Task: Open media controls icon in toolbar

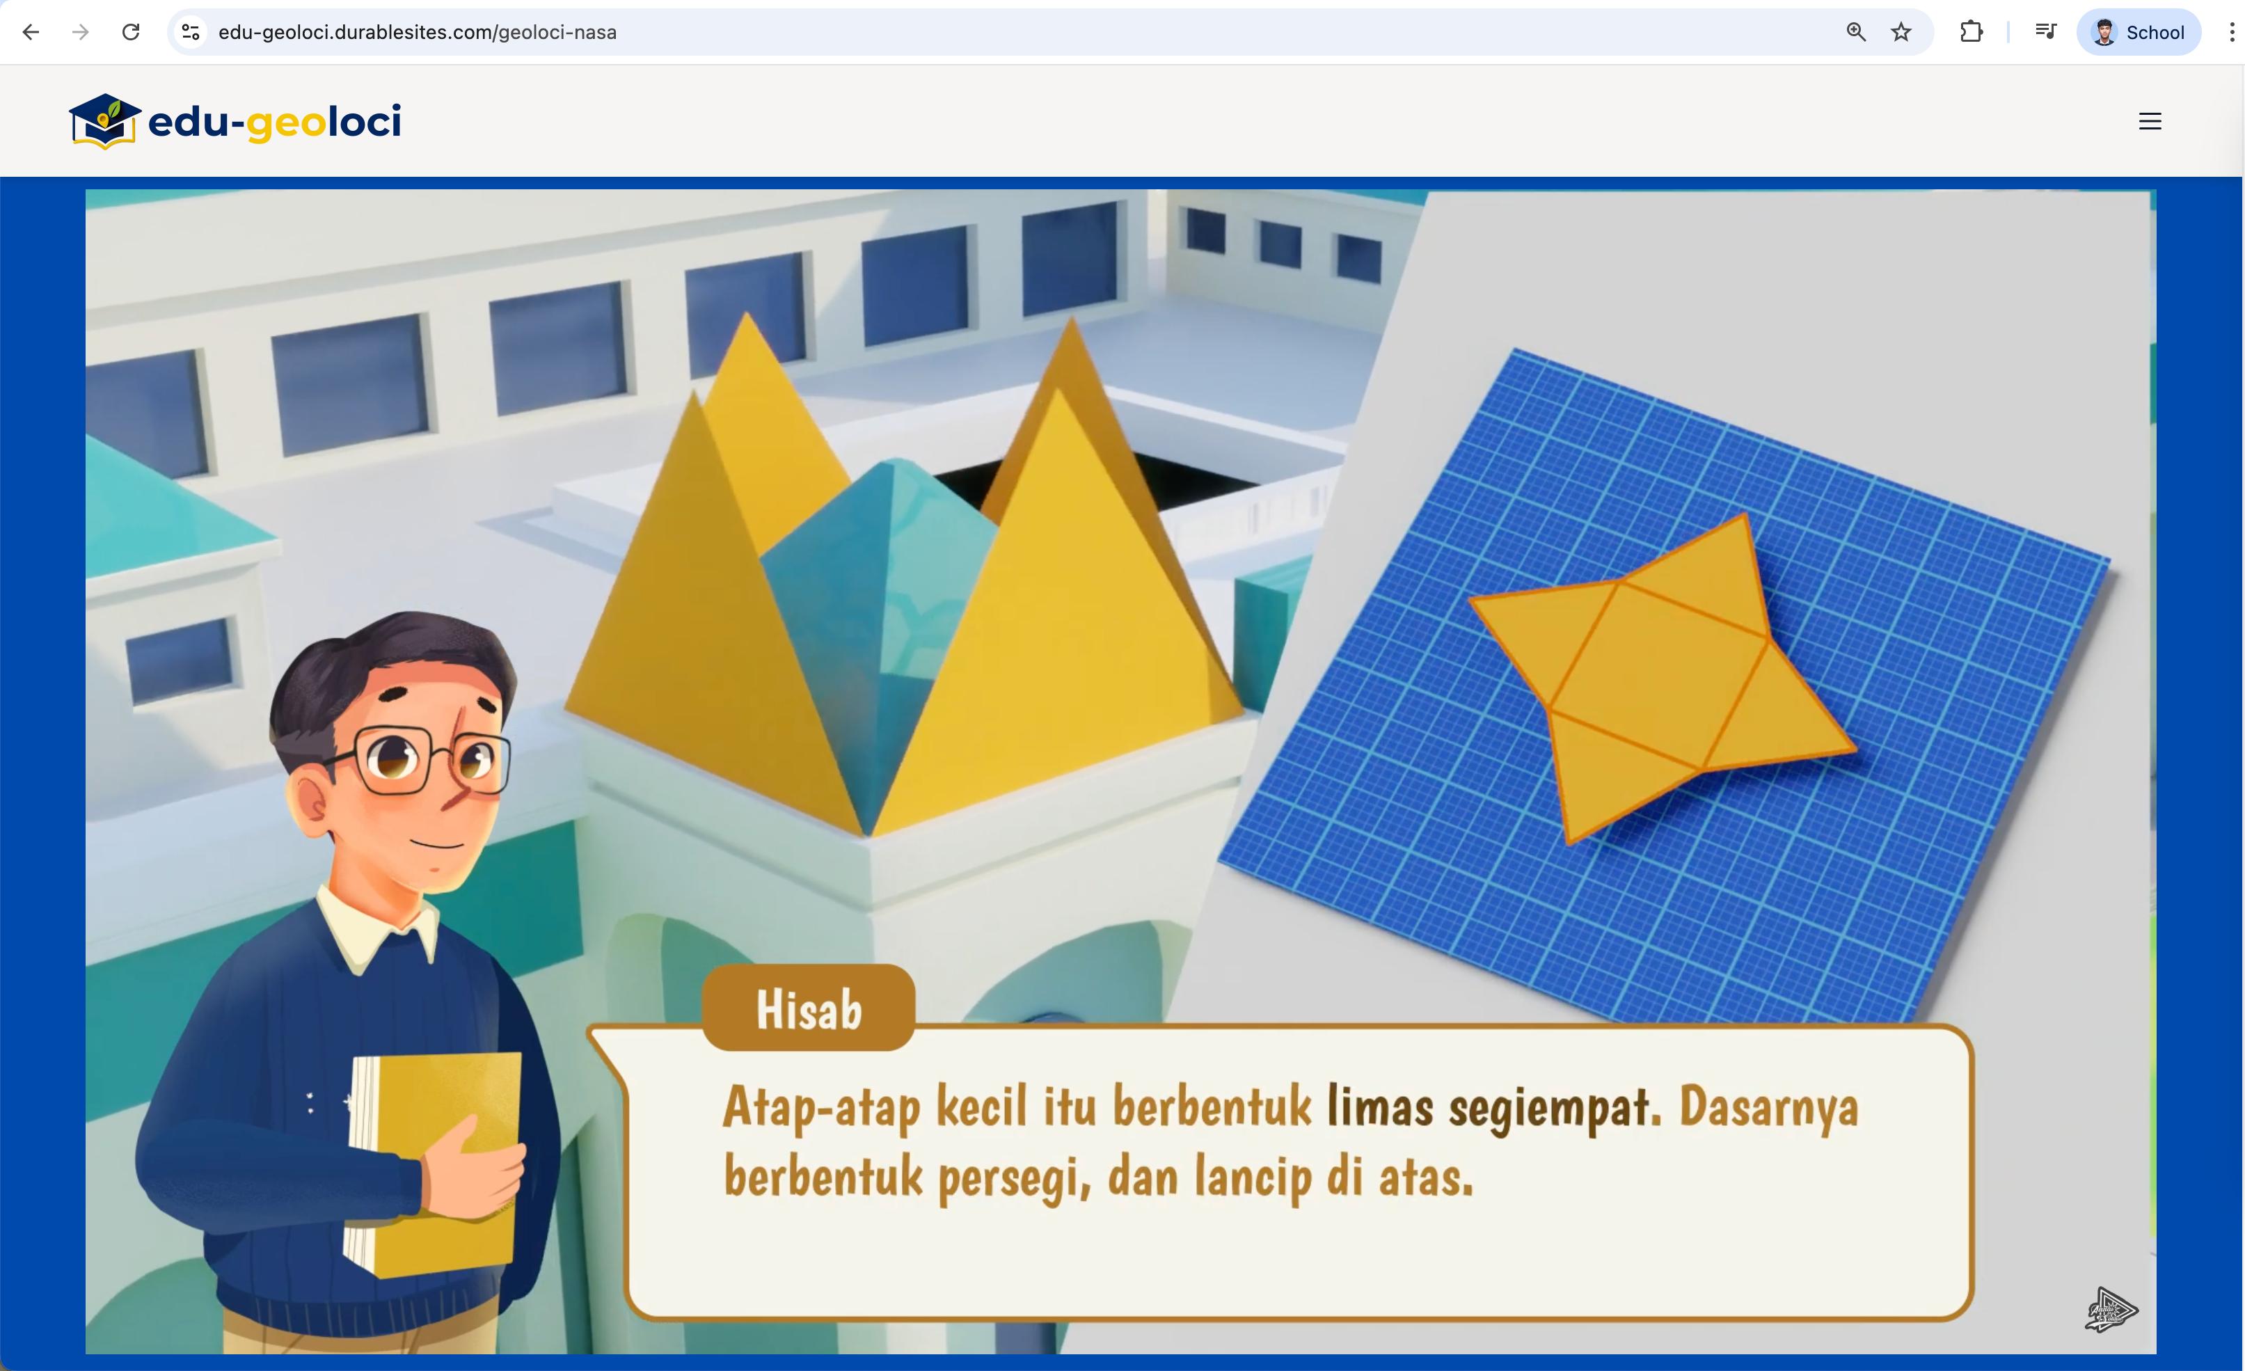Action: [x=2045, y=33]
